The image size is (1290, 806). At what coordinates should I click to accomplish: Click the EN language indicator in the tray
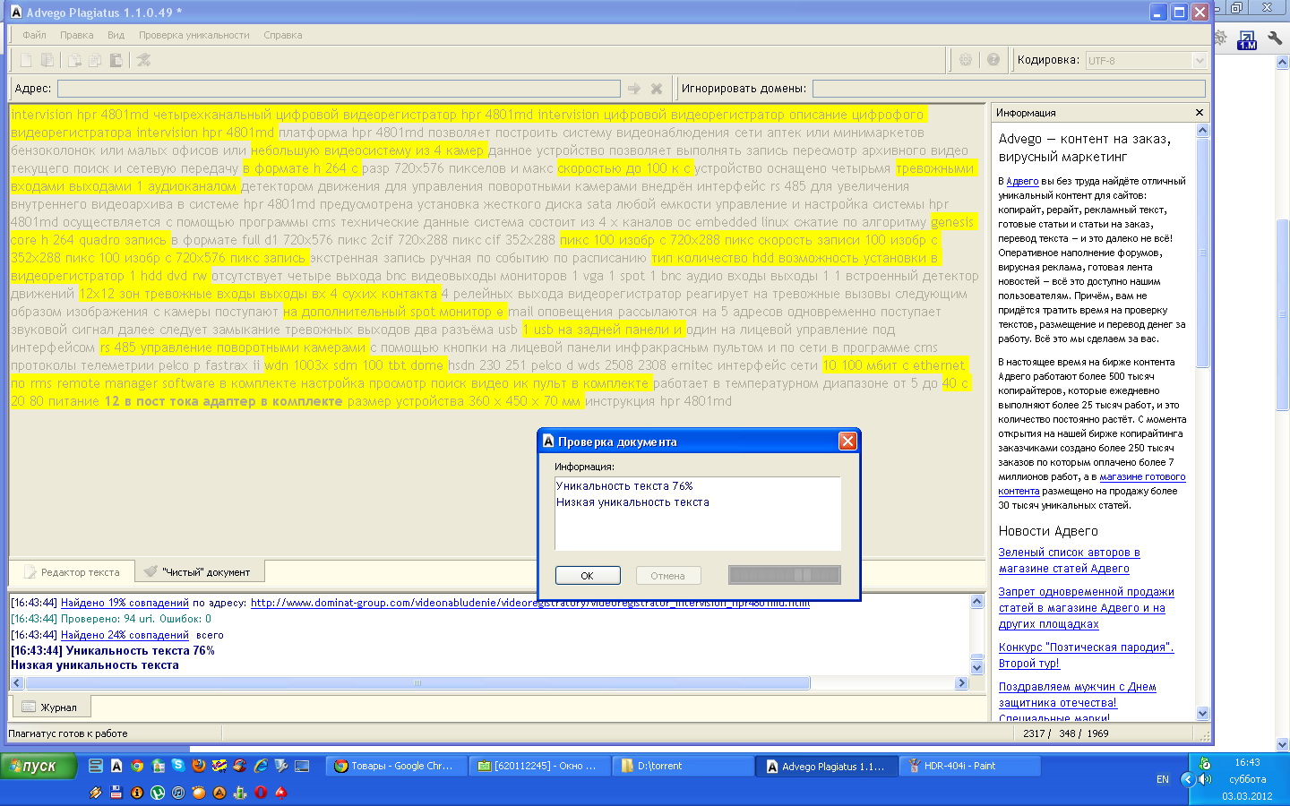[x=1163, y=779]
